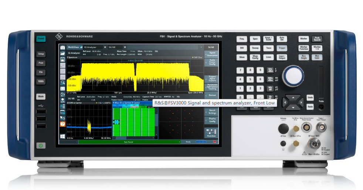Close the IQ Analyzer tab
Screen dimensions: 363x190
click(x=105, y=47)
